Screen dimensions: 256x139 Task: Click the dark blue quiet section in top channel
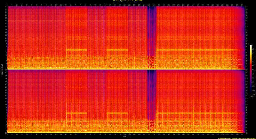(x=151, y=32)
